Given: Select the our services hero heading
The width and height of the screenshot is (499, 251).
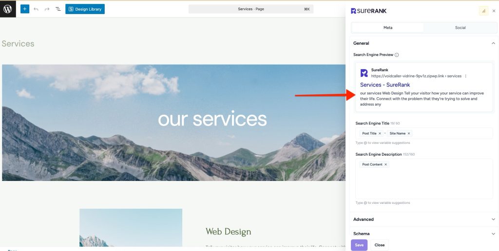Looking at the screenshot, I should [x=212, y=119].
